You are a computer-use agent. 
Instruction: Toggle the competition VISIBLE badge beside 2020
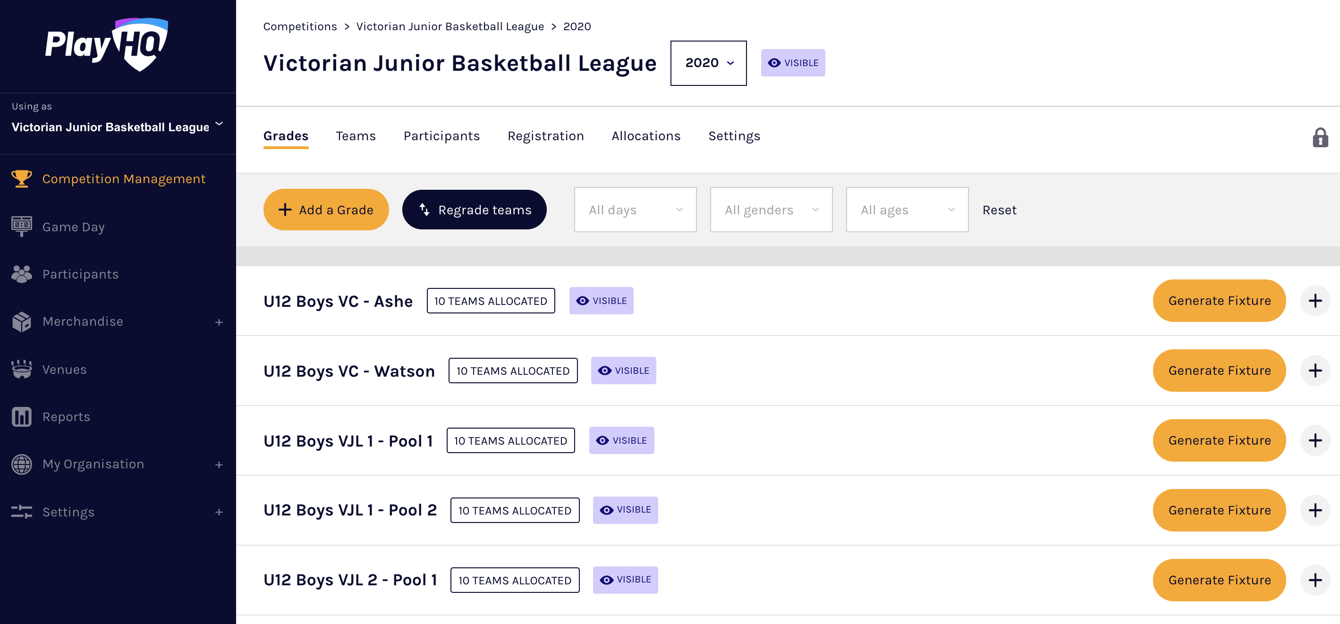click(792, 63)
